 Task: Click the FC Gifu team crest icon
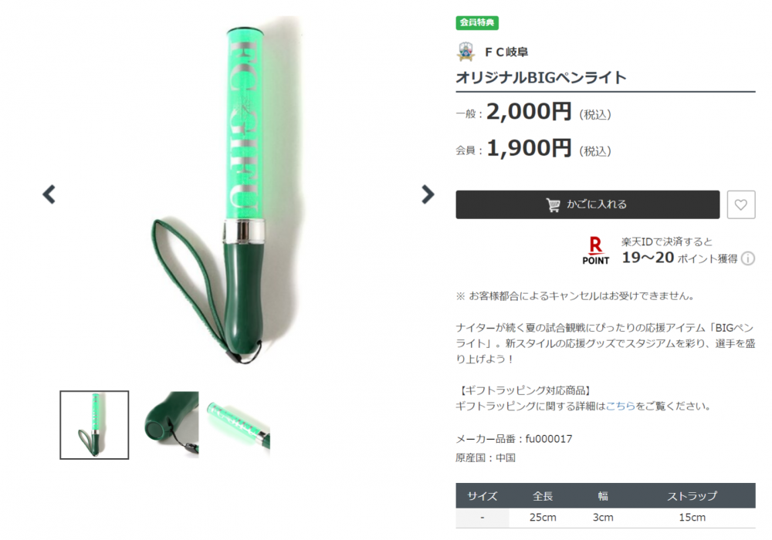pos(466,52)
